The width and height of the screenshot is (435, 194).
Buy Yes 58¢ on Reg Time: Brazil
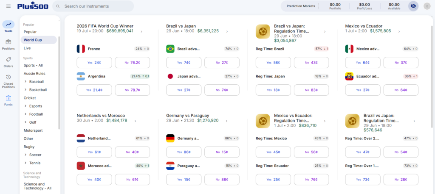[x=273, y=63]
